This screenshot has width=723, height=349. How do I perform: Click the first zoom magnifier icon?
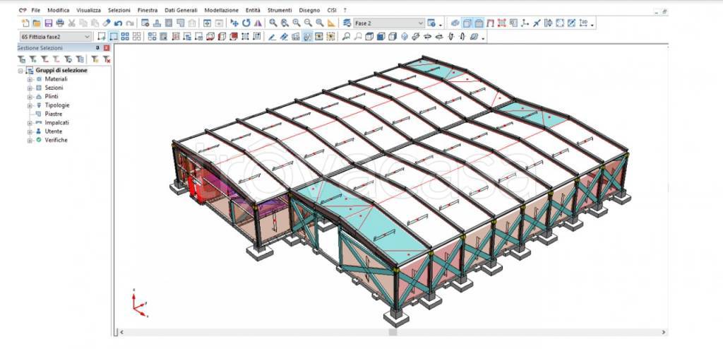click(x=273, y=23)
